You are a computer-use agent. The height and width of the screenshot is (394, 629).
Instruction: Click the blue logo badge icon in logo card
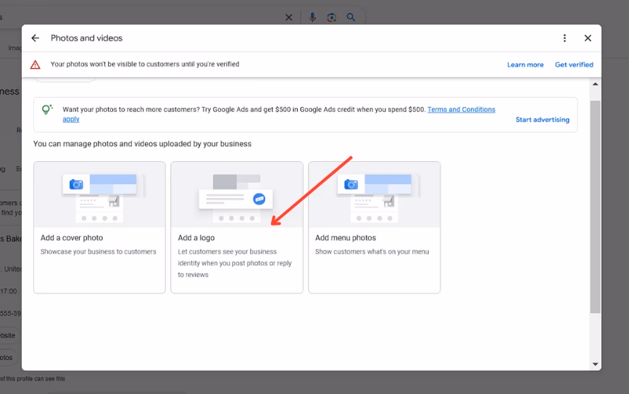point(259,199)
